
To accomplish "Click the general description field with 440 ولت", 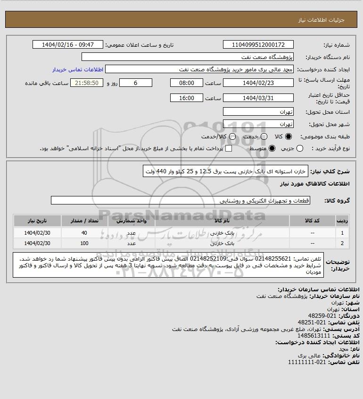I will click(x=225, y=171).
